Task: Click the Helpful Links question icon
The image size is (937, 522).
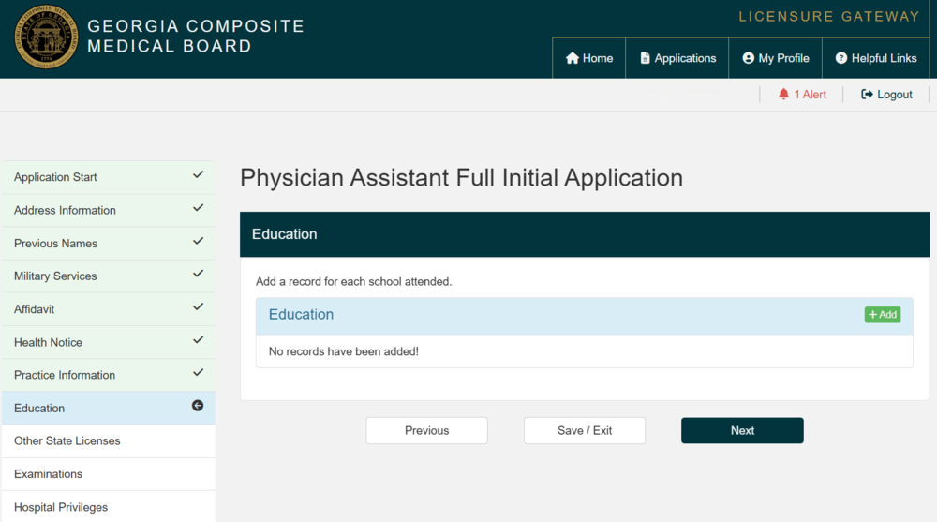Action: [841, 58]
